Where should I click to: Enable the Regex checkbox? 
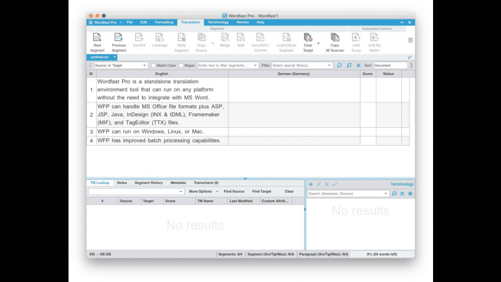tap(181, 66)
